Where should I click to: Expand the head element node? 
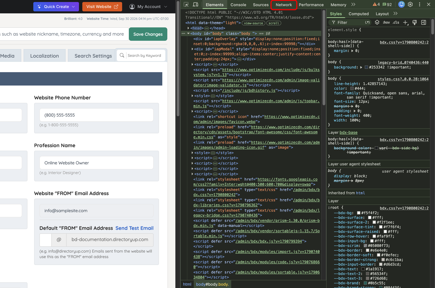[188, 28]
